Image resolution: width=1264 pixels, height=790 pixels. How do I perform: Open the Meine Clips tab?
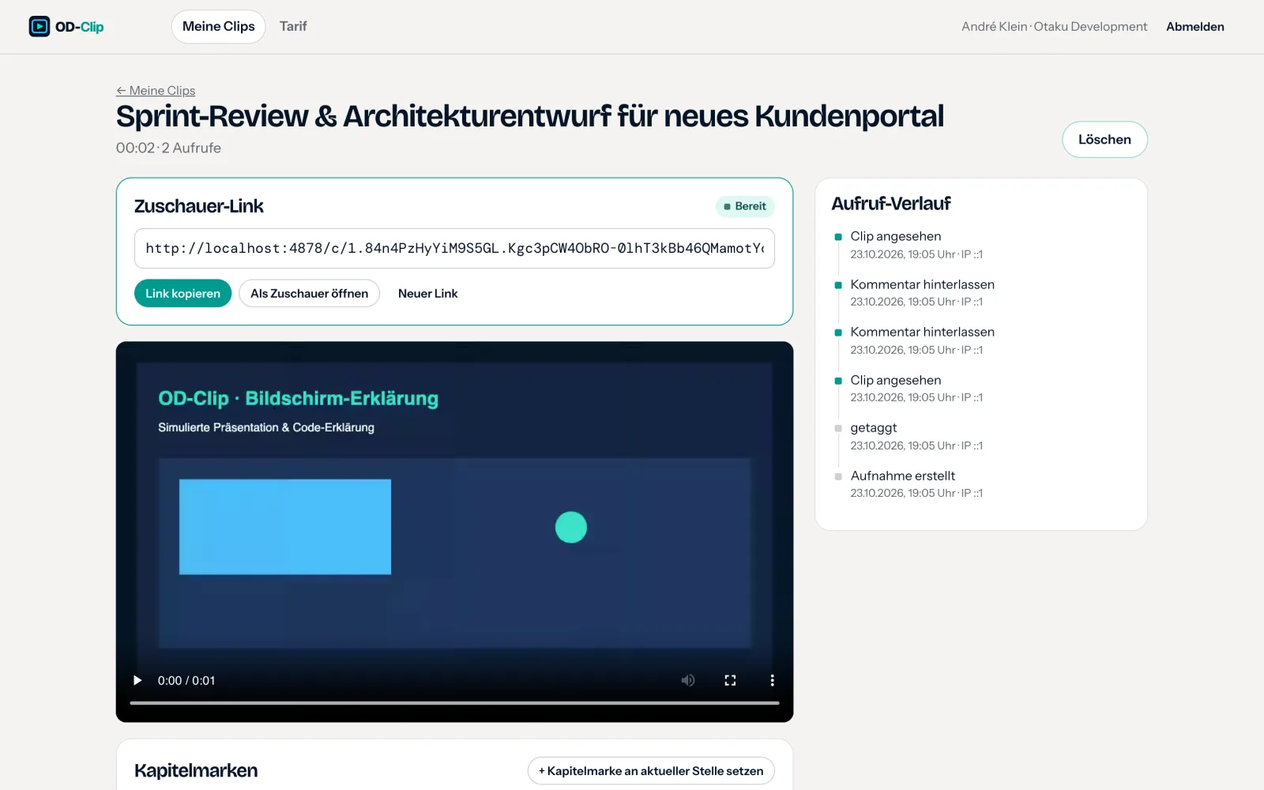219,27
